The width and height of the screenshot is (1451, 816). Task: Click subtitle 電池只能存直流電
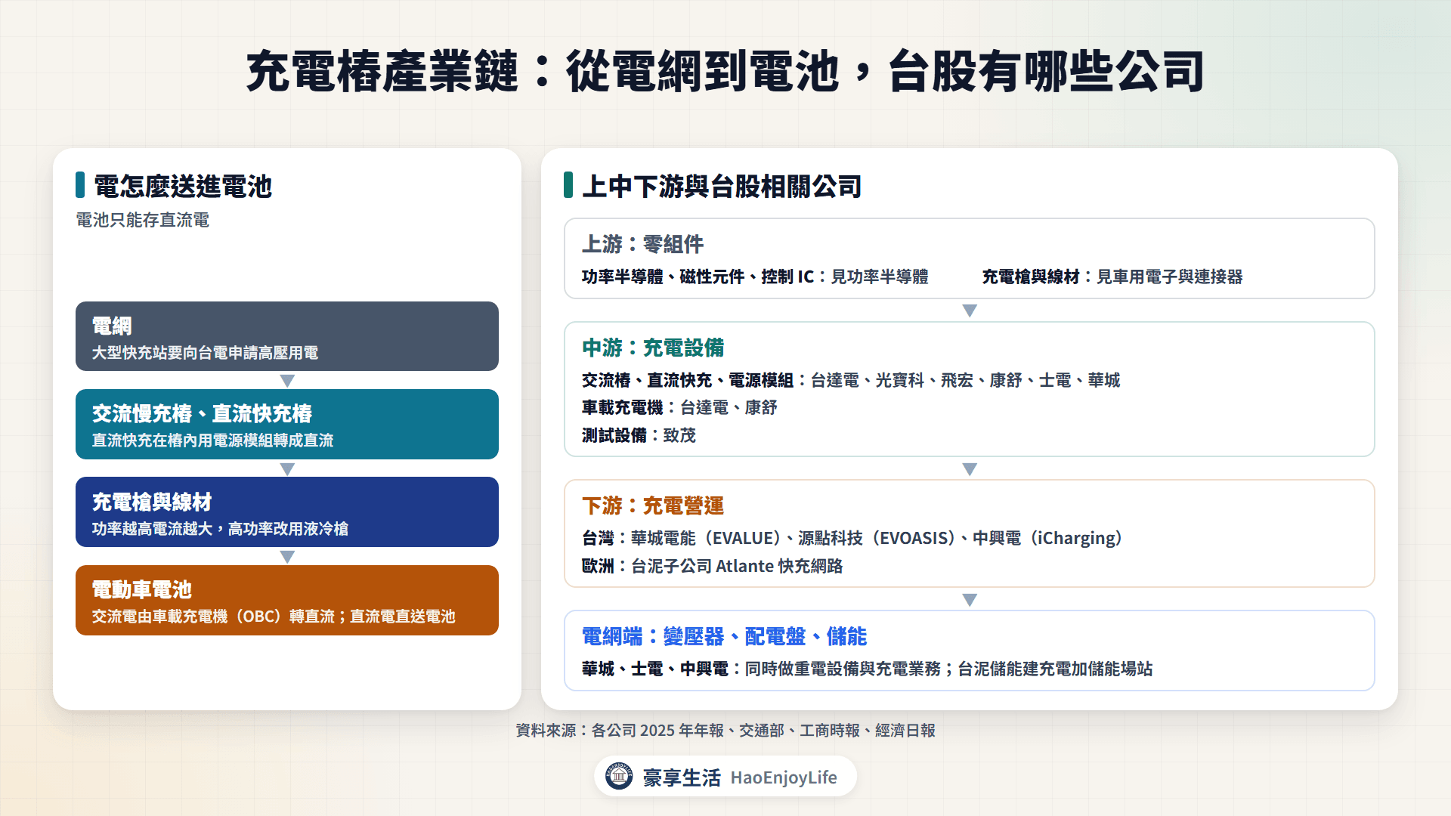142,220
